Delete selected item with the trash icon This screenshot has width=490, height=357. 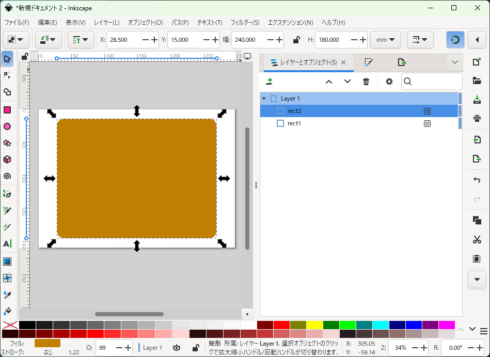tap(366, 82)
